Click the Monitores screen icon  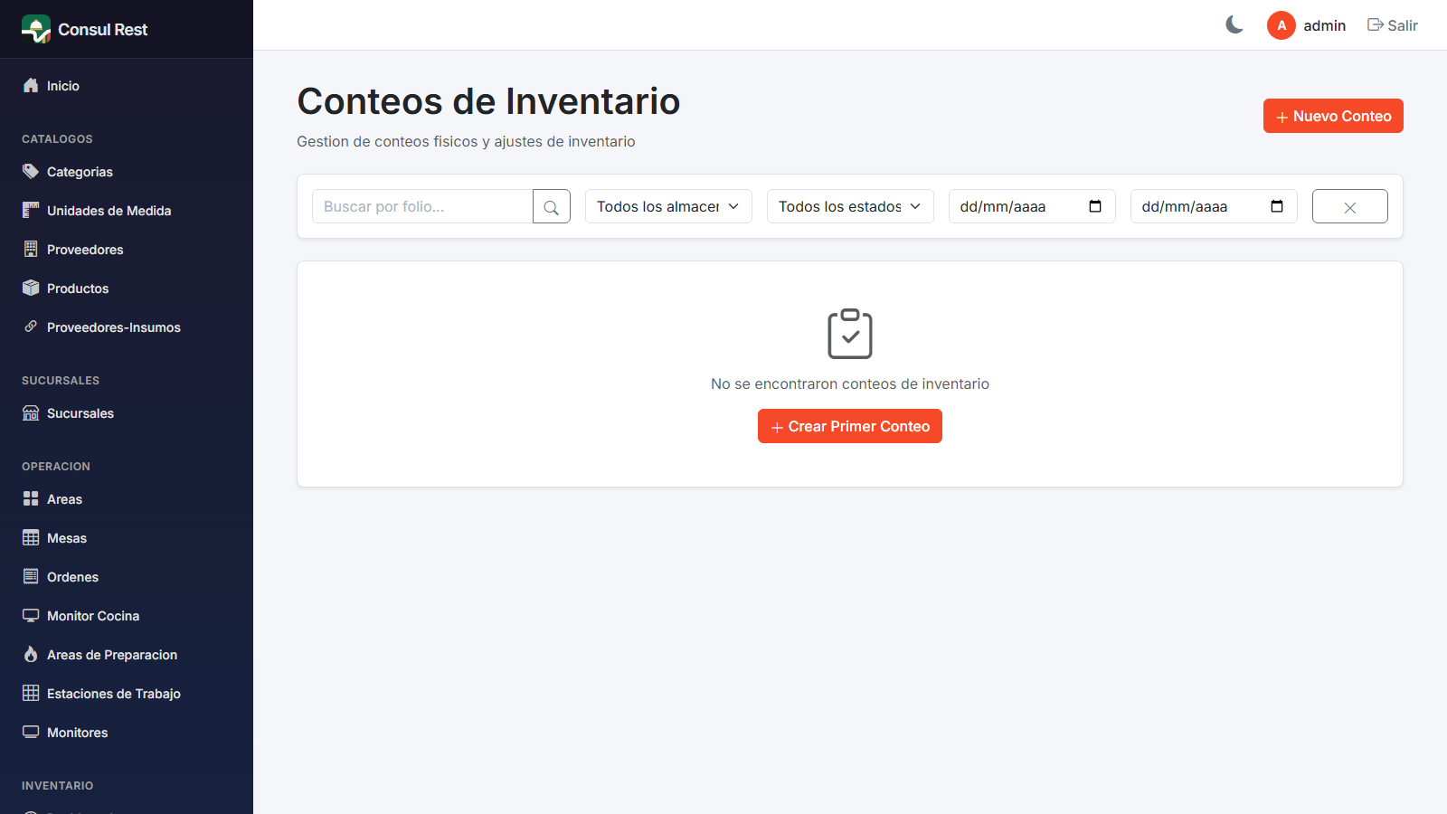31,732
